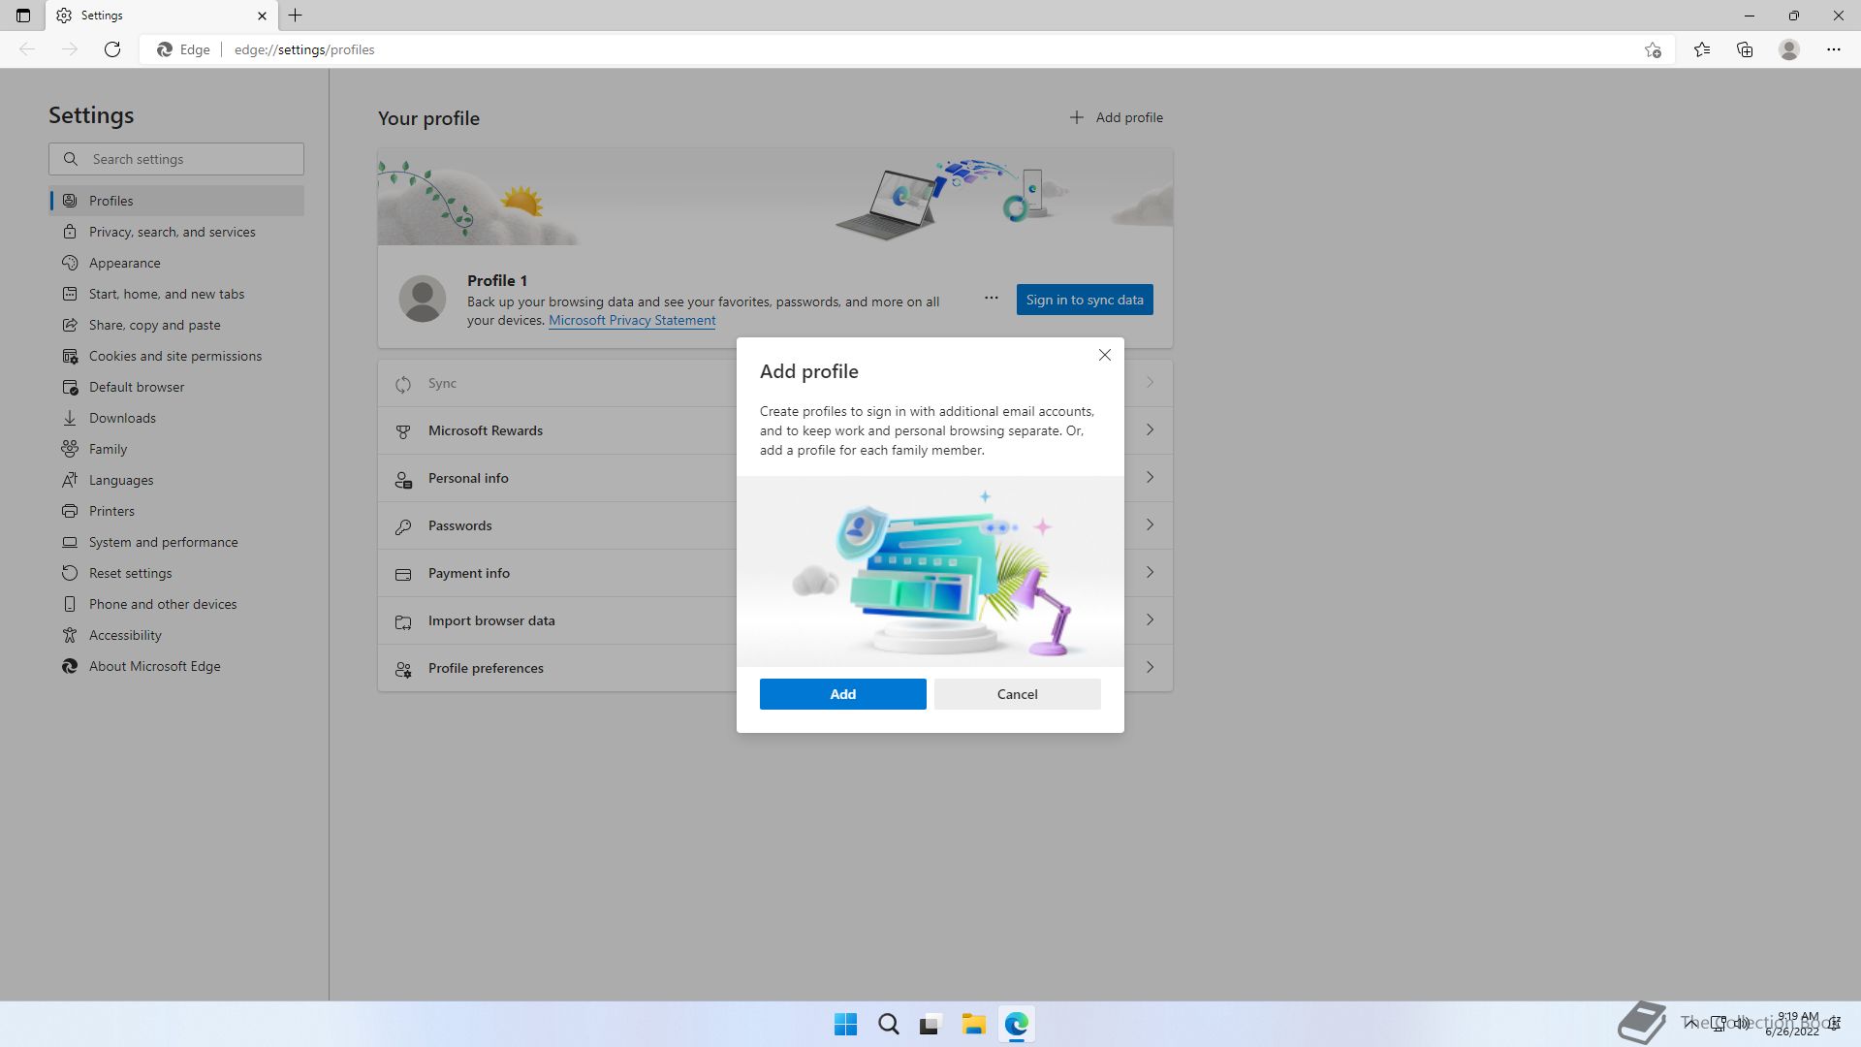Open System and performance settings
The width and height of the screenshot is (1861, 1047).
176,542
